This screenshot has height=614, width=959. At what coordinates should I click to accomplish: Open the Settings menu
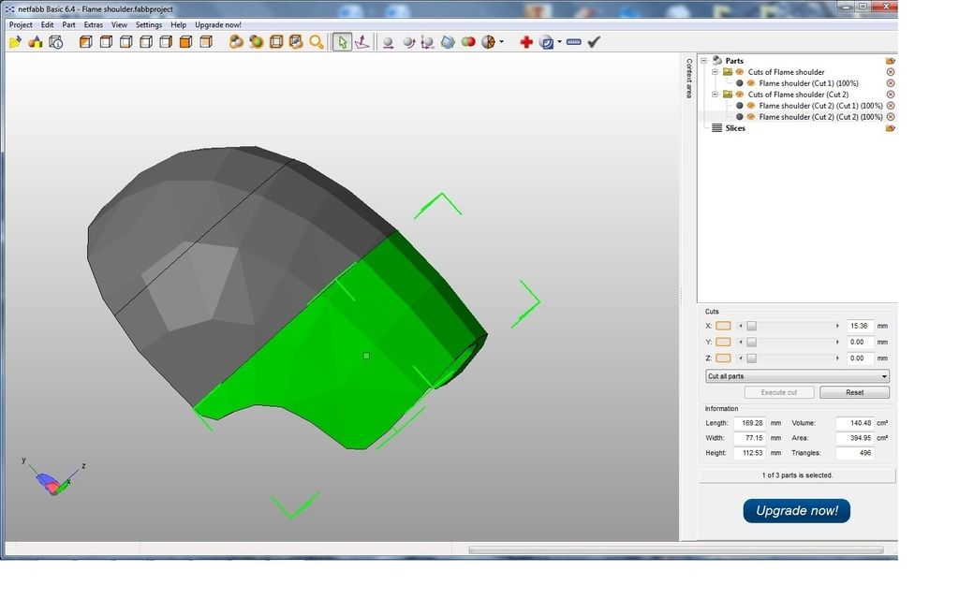149,24
